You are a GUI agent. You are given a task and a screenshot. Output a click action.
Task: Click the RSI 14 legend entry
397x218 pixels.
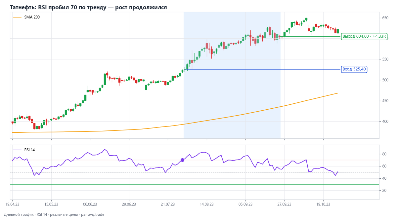pyautogui.click(x=24, y=150)
